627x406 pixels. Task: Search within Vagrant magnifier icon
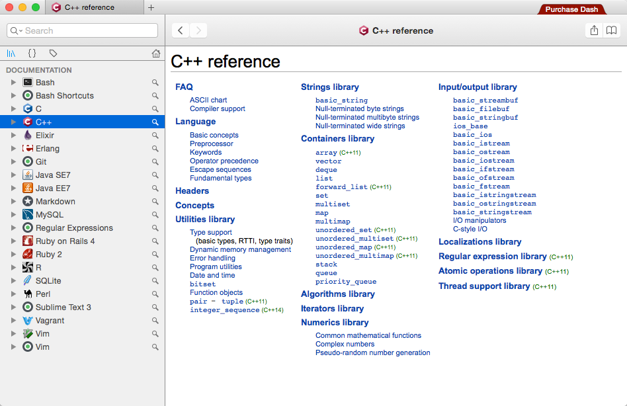coord(155,321)
